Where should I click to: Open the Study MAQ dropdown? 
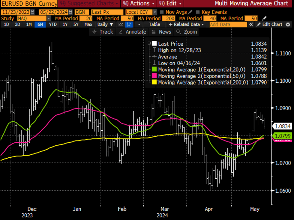(x=49, y=18)
